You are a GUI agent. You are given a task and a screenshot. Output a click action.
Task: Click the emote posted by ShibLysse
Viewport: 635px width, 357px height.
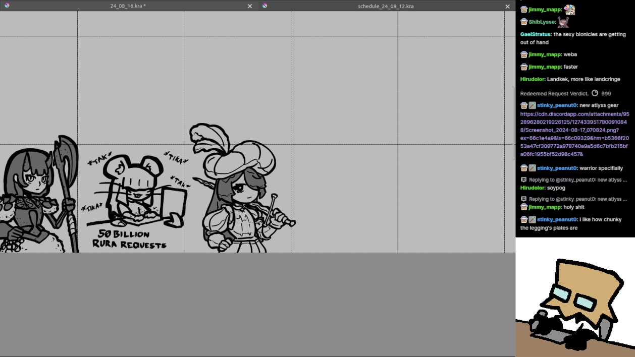tap(563, 22)
